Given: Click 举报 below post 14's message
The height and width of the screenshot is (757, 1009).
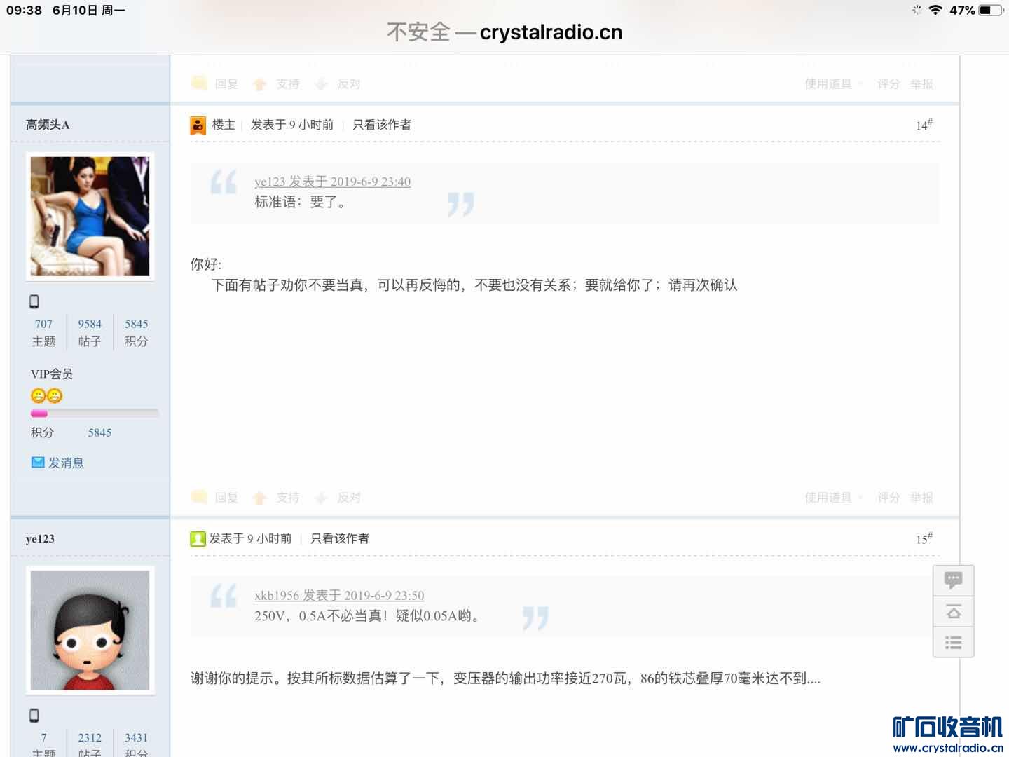Looking at the screenshot, I should point(921,498).
